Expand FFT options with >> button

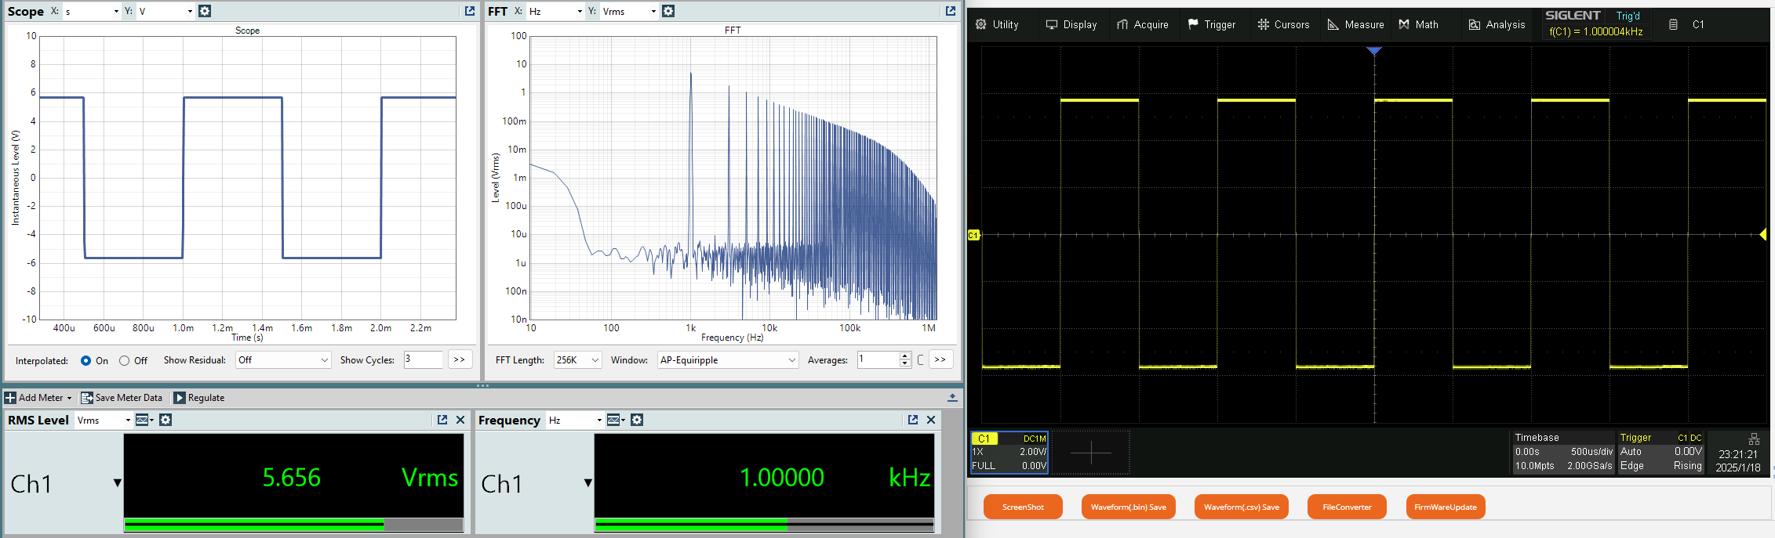(940, 359)
